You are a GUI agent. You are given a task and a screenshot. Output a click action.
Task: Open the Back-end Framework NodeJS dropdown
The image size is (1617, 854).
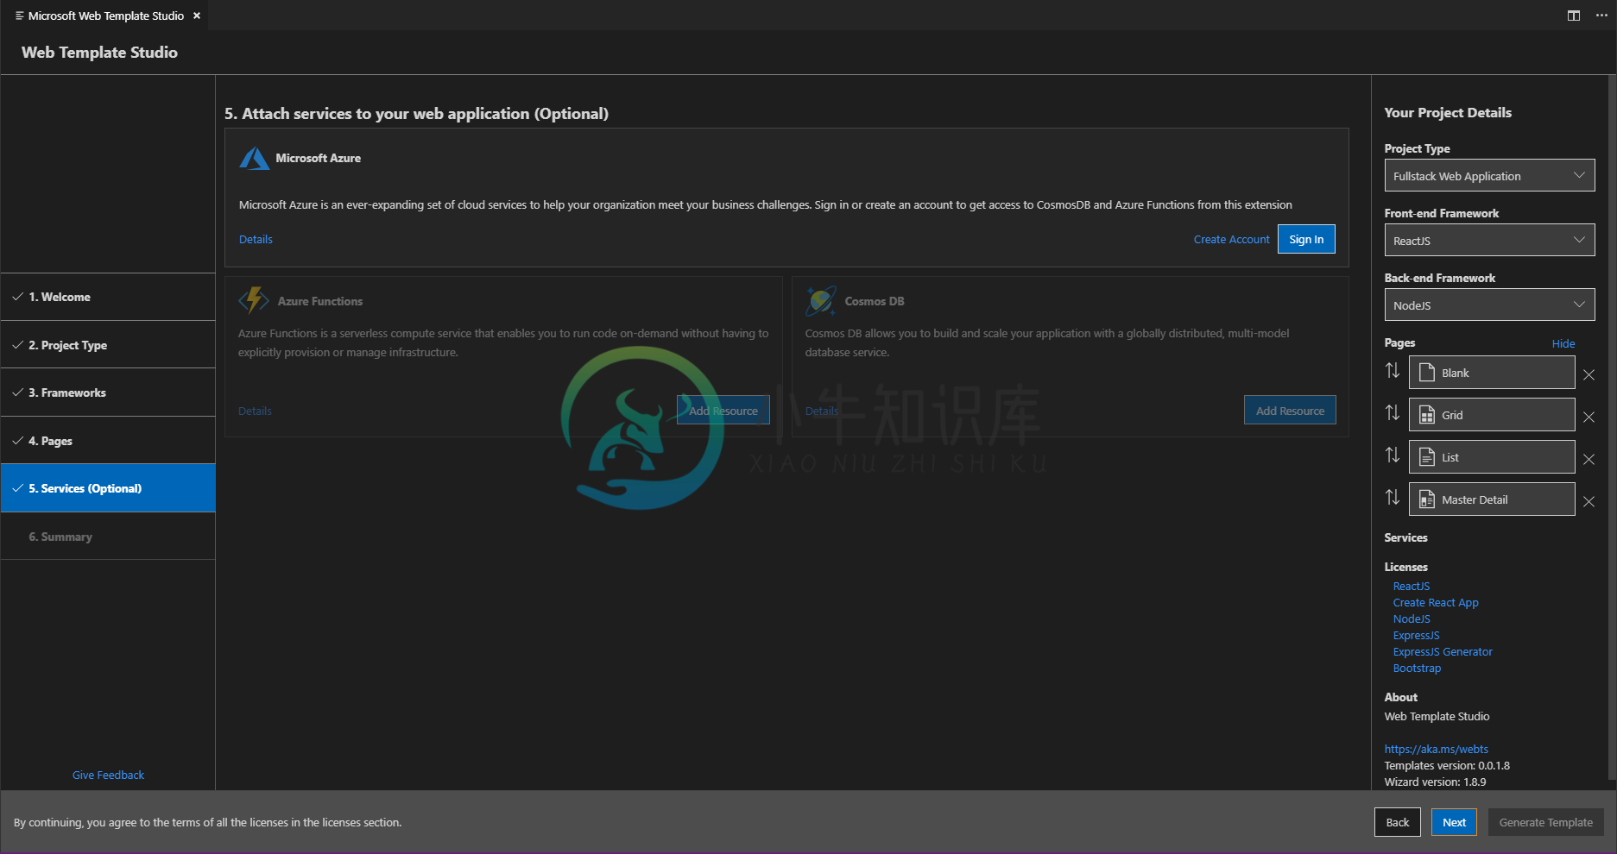point(1489,305)
